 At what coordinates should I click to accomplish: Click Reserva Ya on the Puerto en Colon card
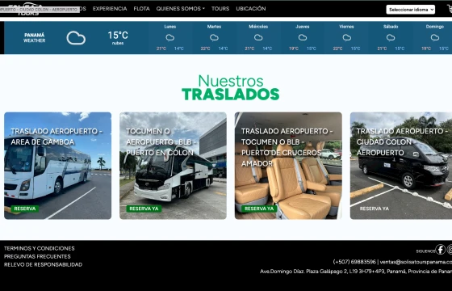point(144,209)
